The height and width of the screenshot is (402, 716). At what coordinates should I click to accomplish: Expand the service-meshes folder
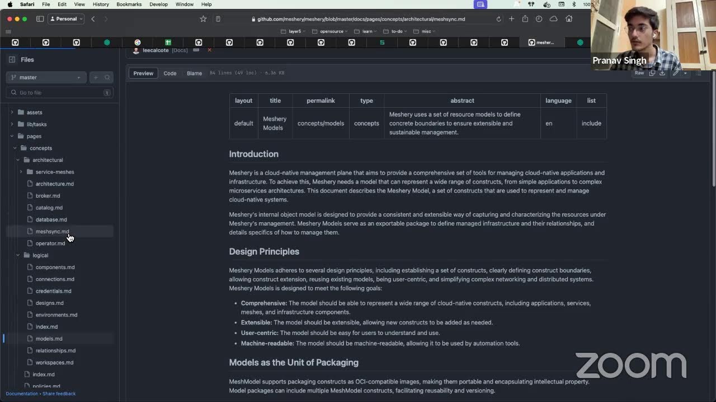21,172
